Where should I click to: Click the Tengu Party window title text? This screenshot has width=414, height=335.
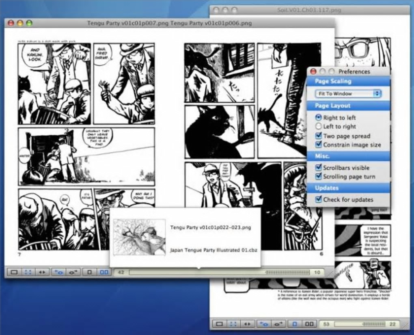pos(169,23)
